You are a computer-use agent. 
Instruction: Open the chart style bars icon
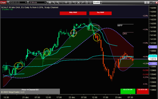tap(50, 3)
